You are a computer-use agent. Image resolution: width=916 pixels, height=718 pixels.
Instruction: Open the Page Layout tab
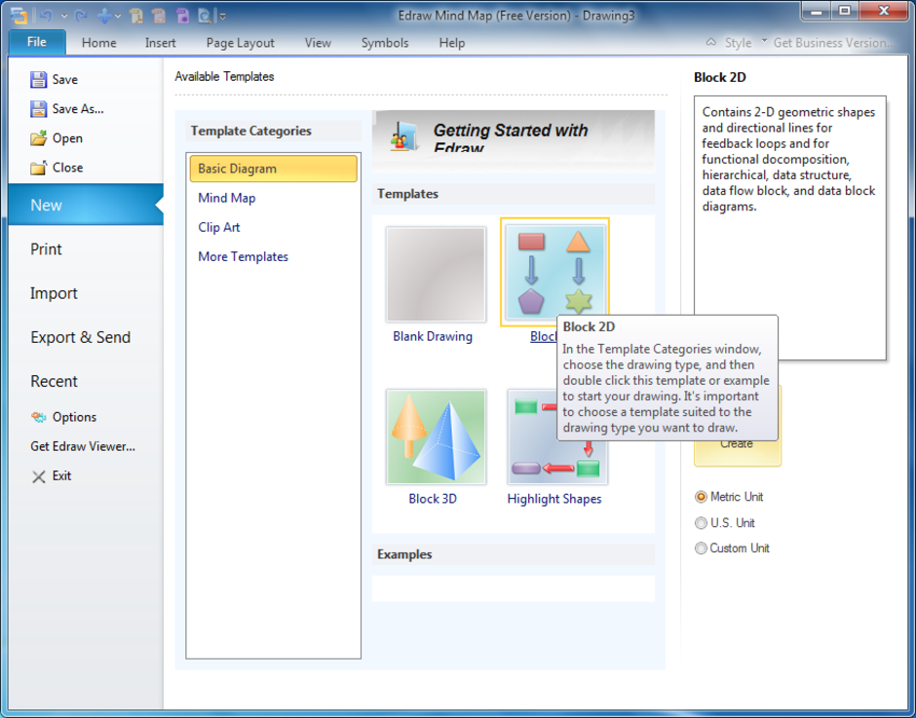point(240,43)
